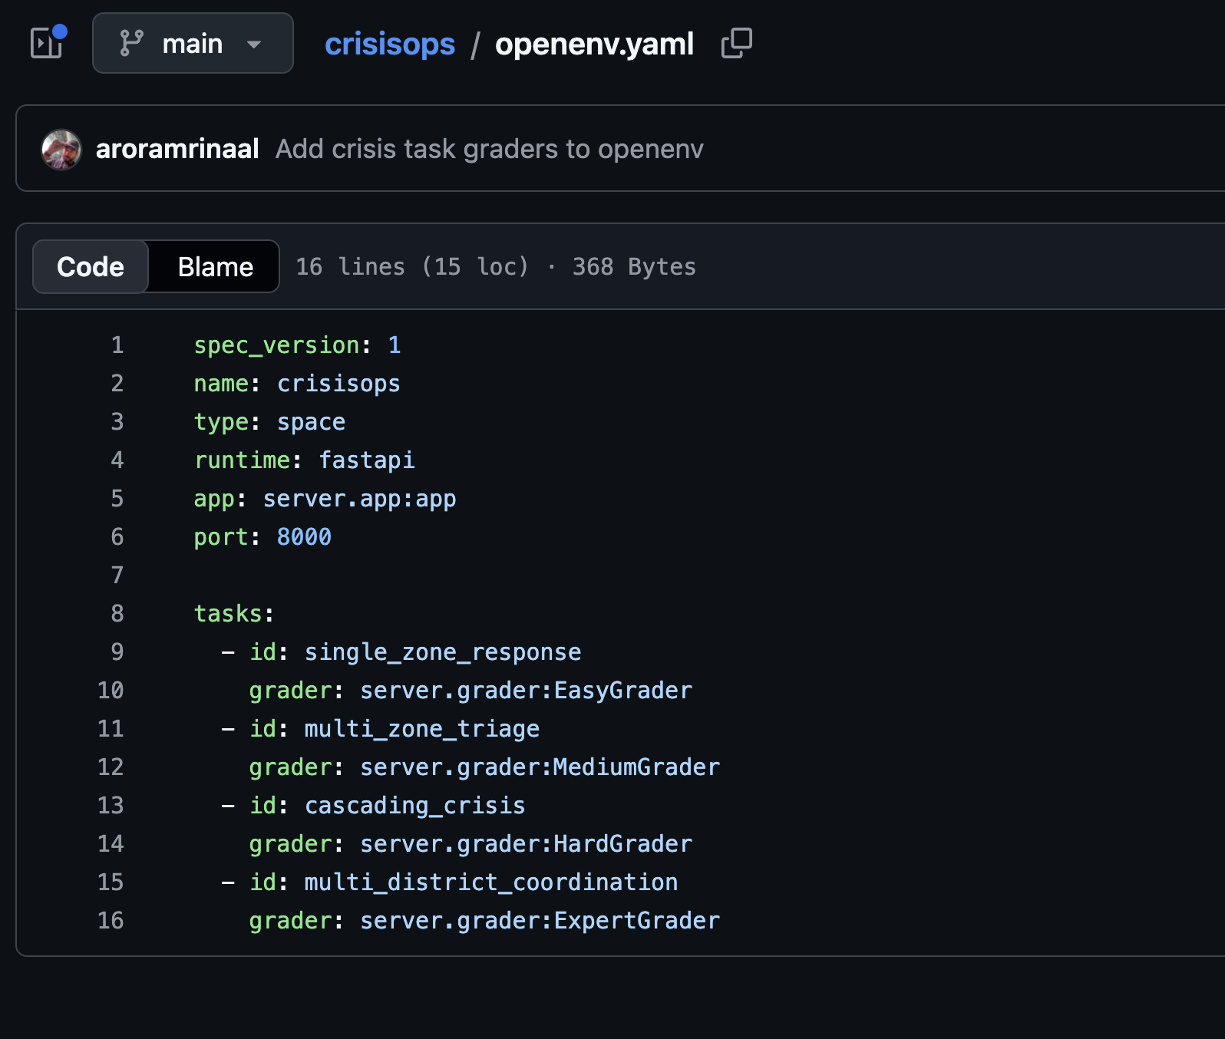Click line number 8
The image size is (1225, 1039).
pos(117,614)
